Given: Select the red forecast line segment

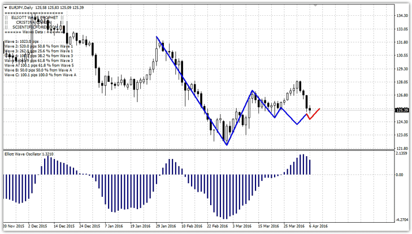Looking at the screenshot, I should tap(314, 113).
